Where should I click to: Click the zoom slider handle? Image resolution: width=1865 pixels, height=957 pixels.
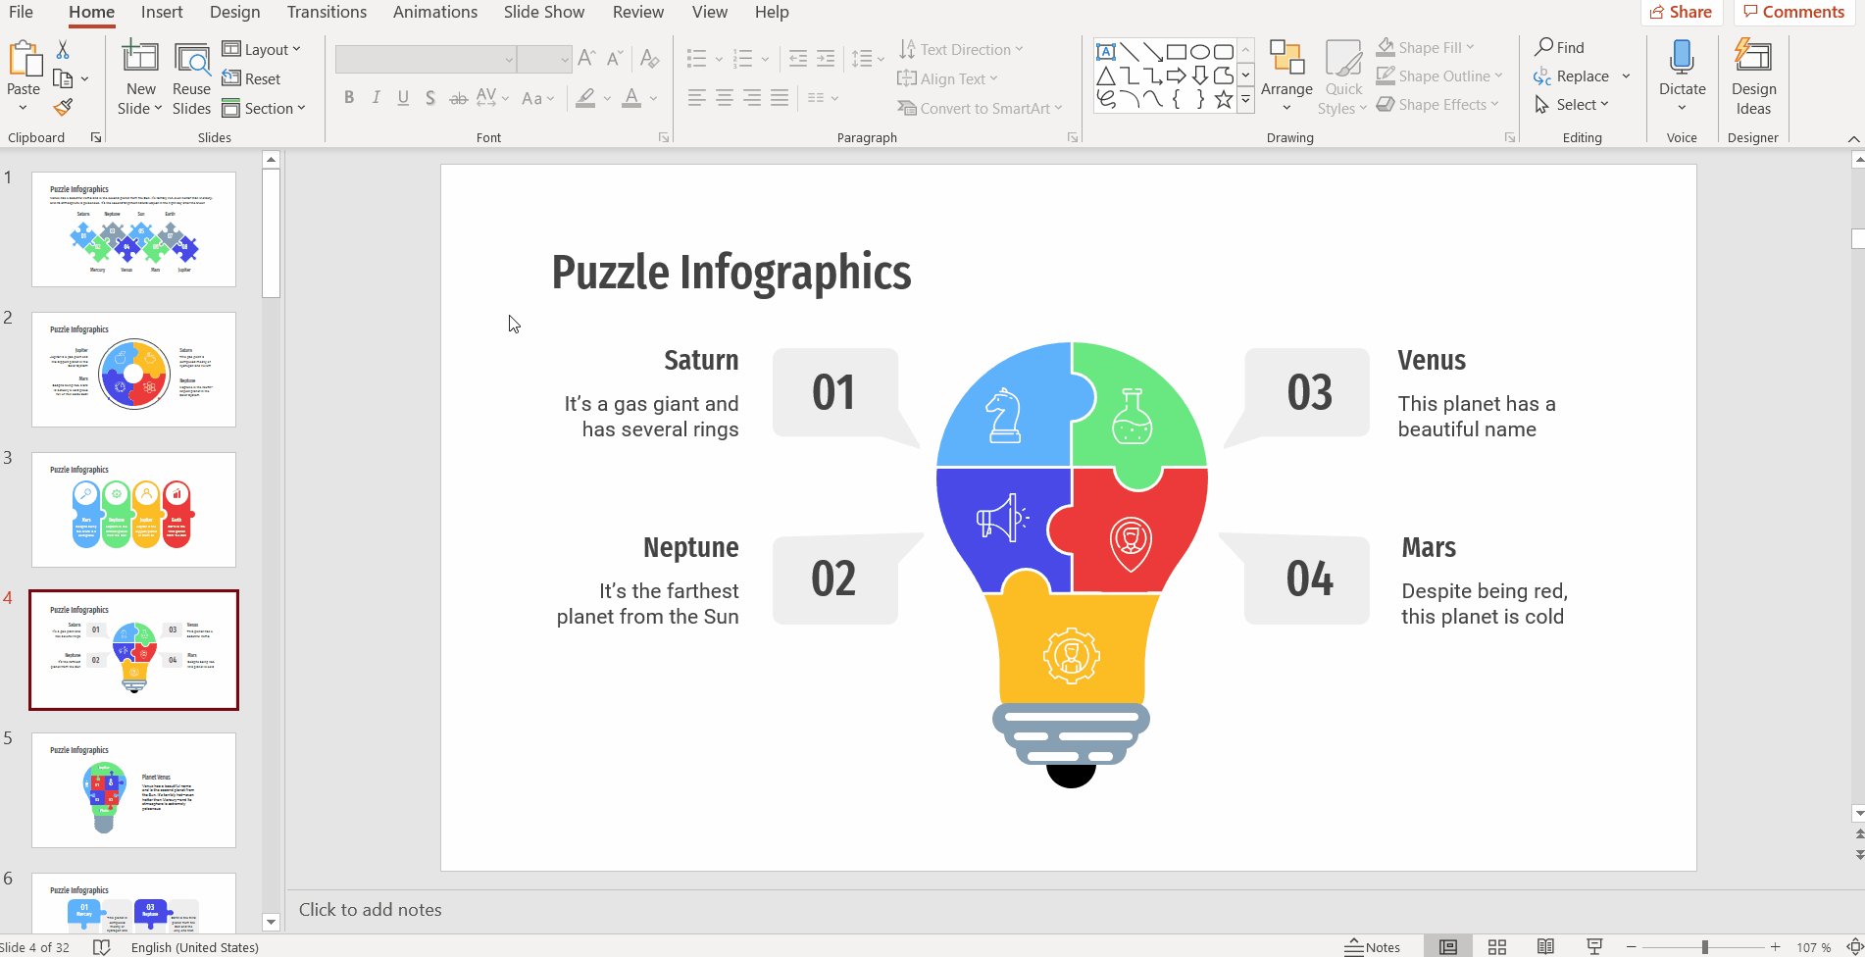tap(1705, 947)
